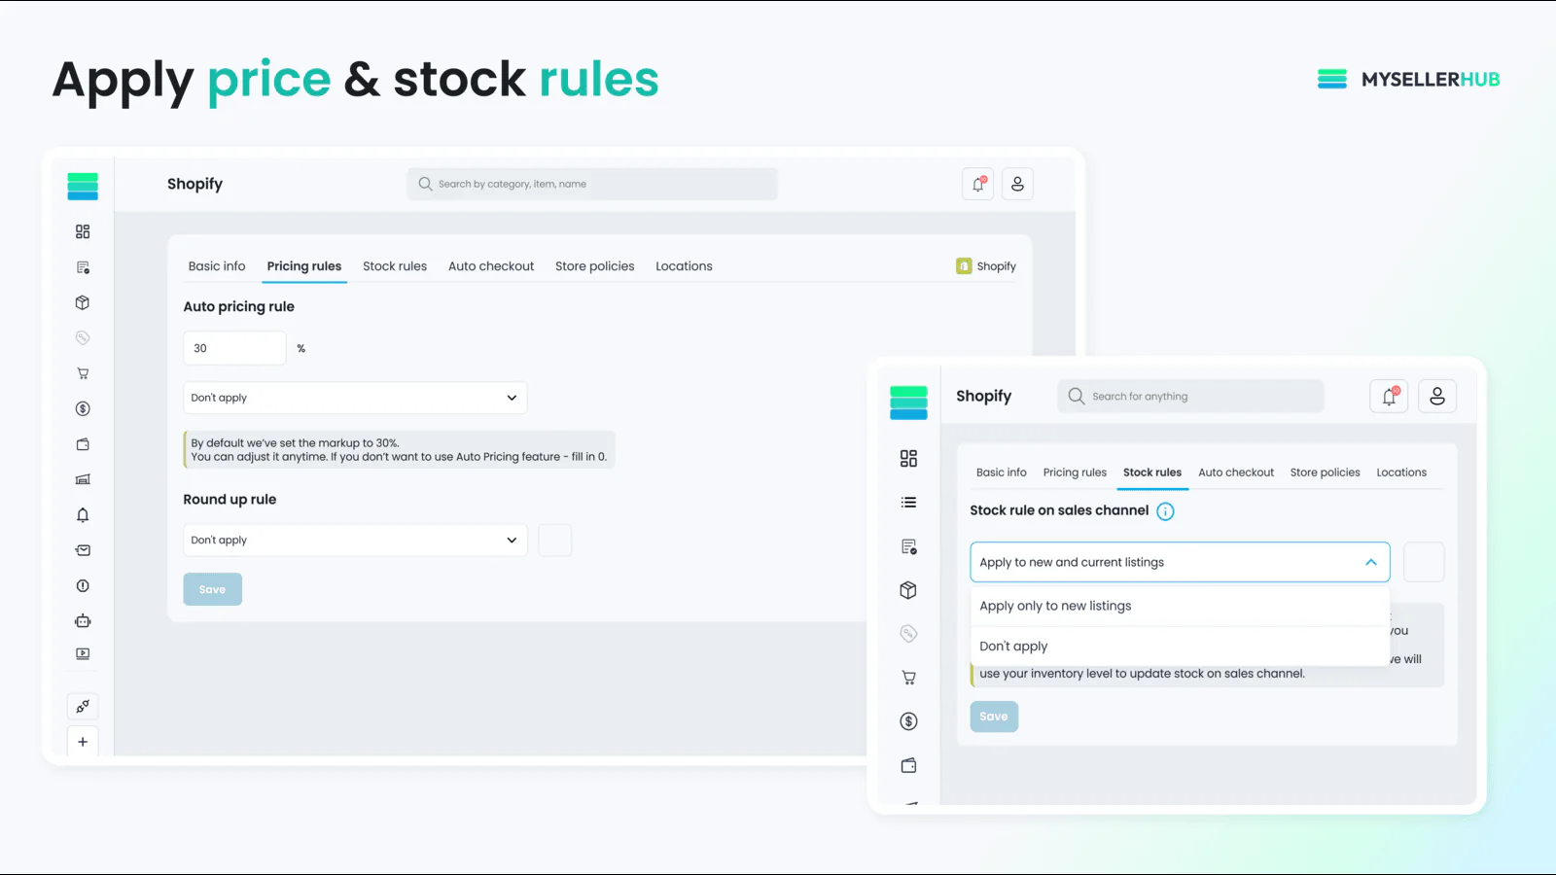The image size is (1556, 875).
Task: Open the plug integrations icon near sidebar bottom
Action: tap(83, 706)
